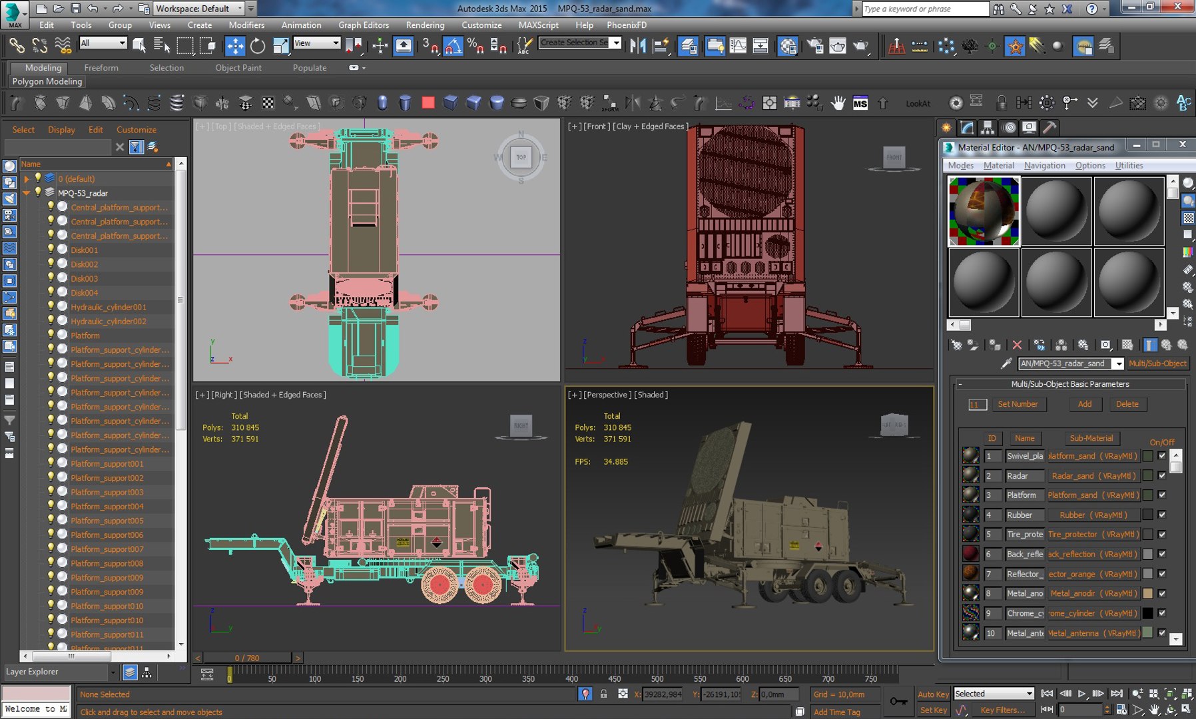
Task: Click the layer filter funnel icon
Action: [9, 420]
